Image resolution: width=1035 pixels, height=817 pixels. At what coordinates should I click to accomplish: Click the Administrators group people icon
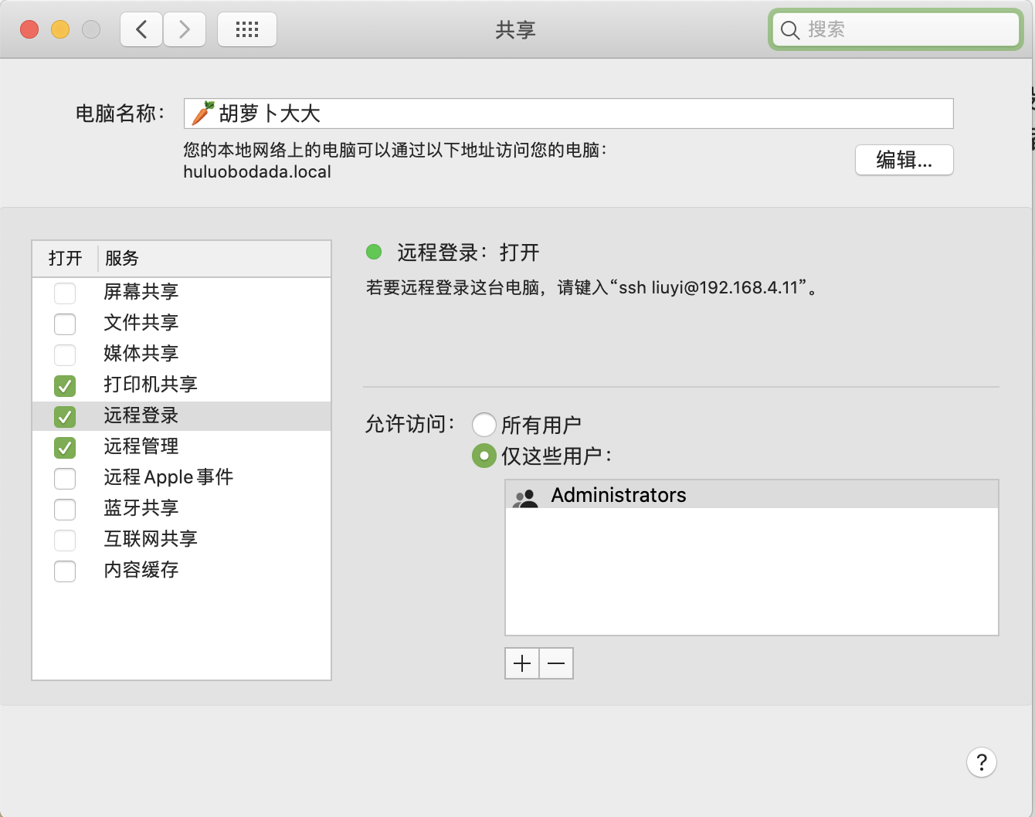tap(526, 495)
